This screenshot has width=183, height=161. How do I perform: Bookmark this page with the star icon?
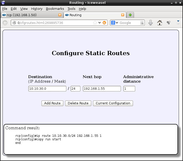(x=95, y=23)
